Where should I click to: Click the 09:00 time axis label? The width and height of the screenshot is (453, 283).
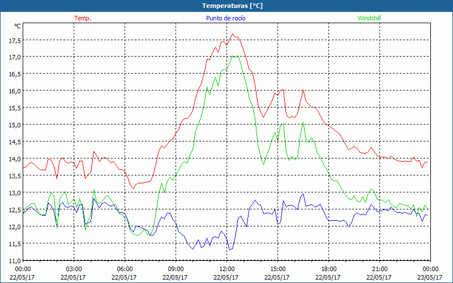click(176, 269)
